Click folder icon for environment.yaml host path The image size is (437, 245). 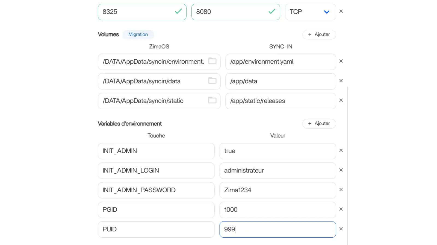point(212,61)
